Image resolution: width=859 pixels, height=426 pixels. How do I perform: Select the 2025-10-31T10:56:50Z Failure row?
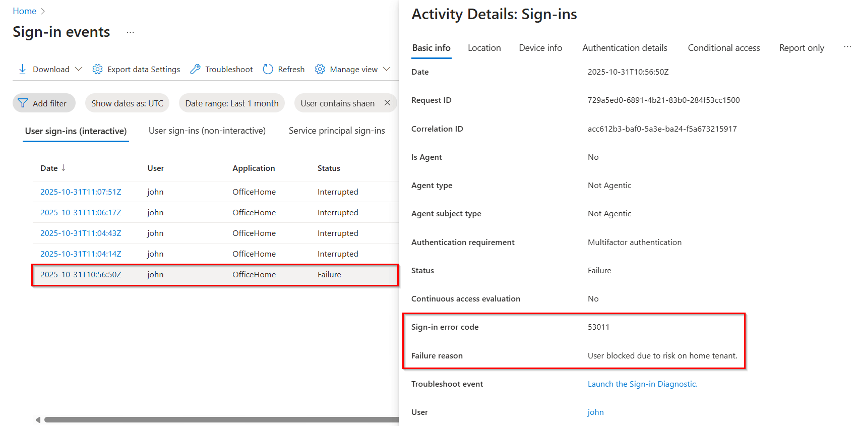215,275
